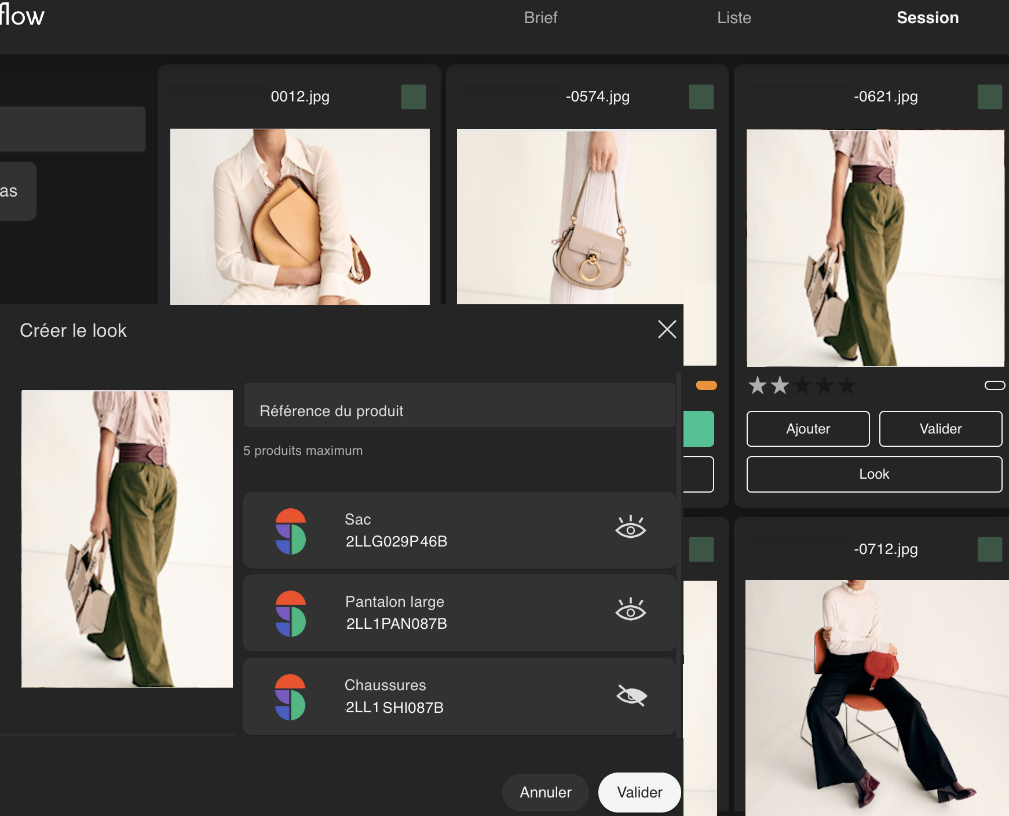
Task: Click the Sac product logo icon
Action: tap(290, 531)
